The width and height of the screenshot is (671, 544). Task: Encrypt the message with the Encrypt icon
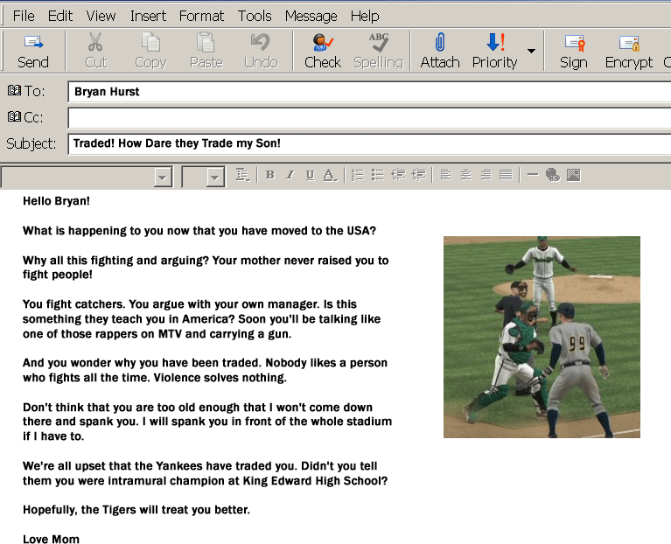[x=628, y=51]
